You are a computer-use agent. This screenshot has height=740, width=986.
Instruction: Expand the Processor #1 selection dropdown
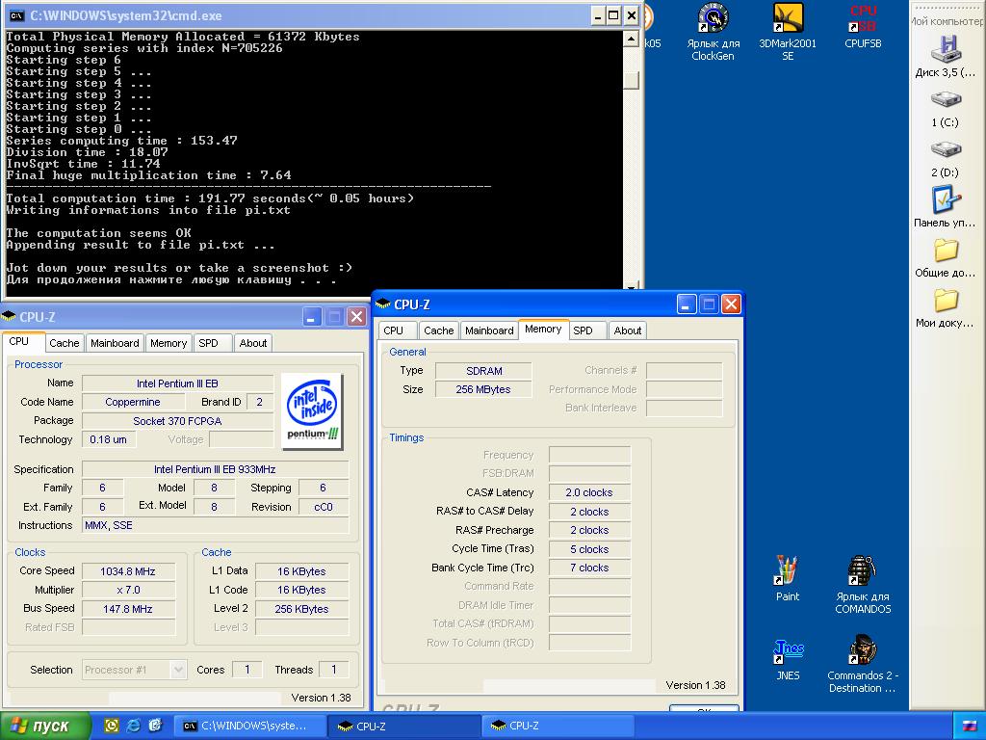click(x=178, y=670)
